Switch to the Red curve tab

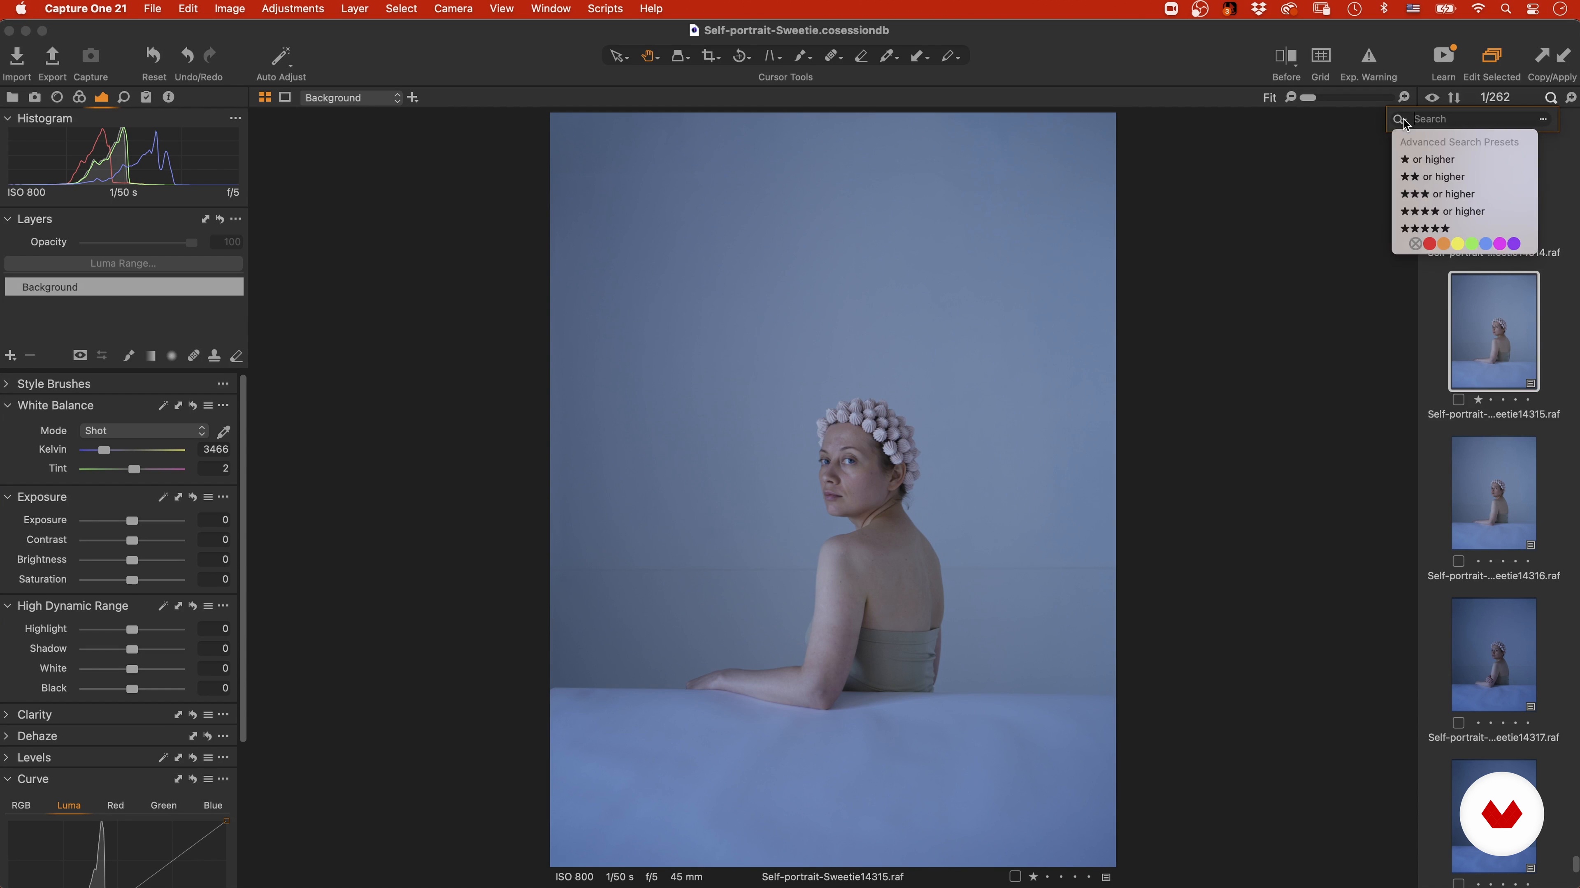pos(115,806)
